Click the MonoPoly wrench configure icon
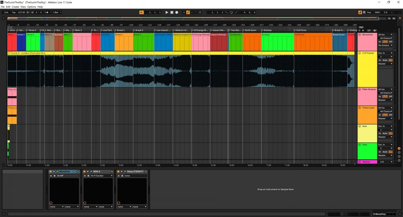This screenshot has height=217, width=403. [x=57, y=171]
